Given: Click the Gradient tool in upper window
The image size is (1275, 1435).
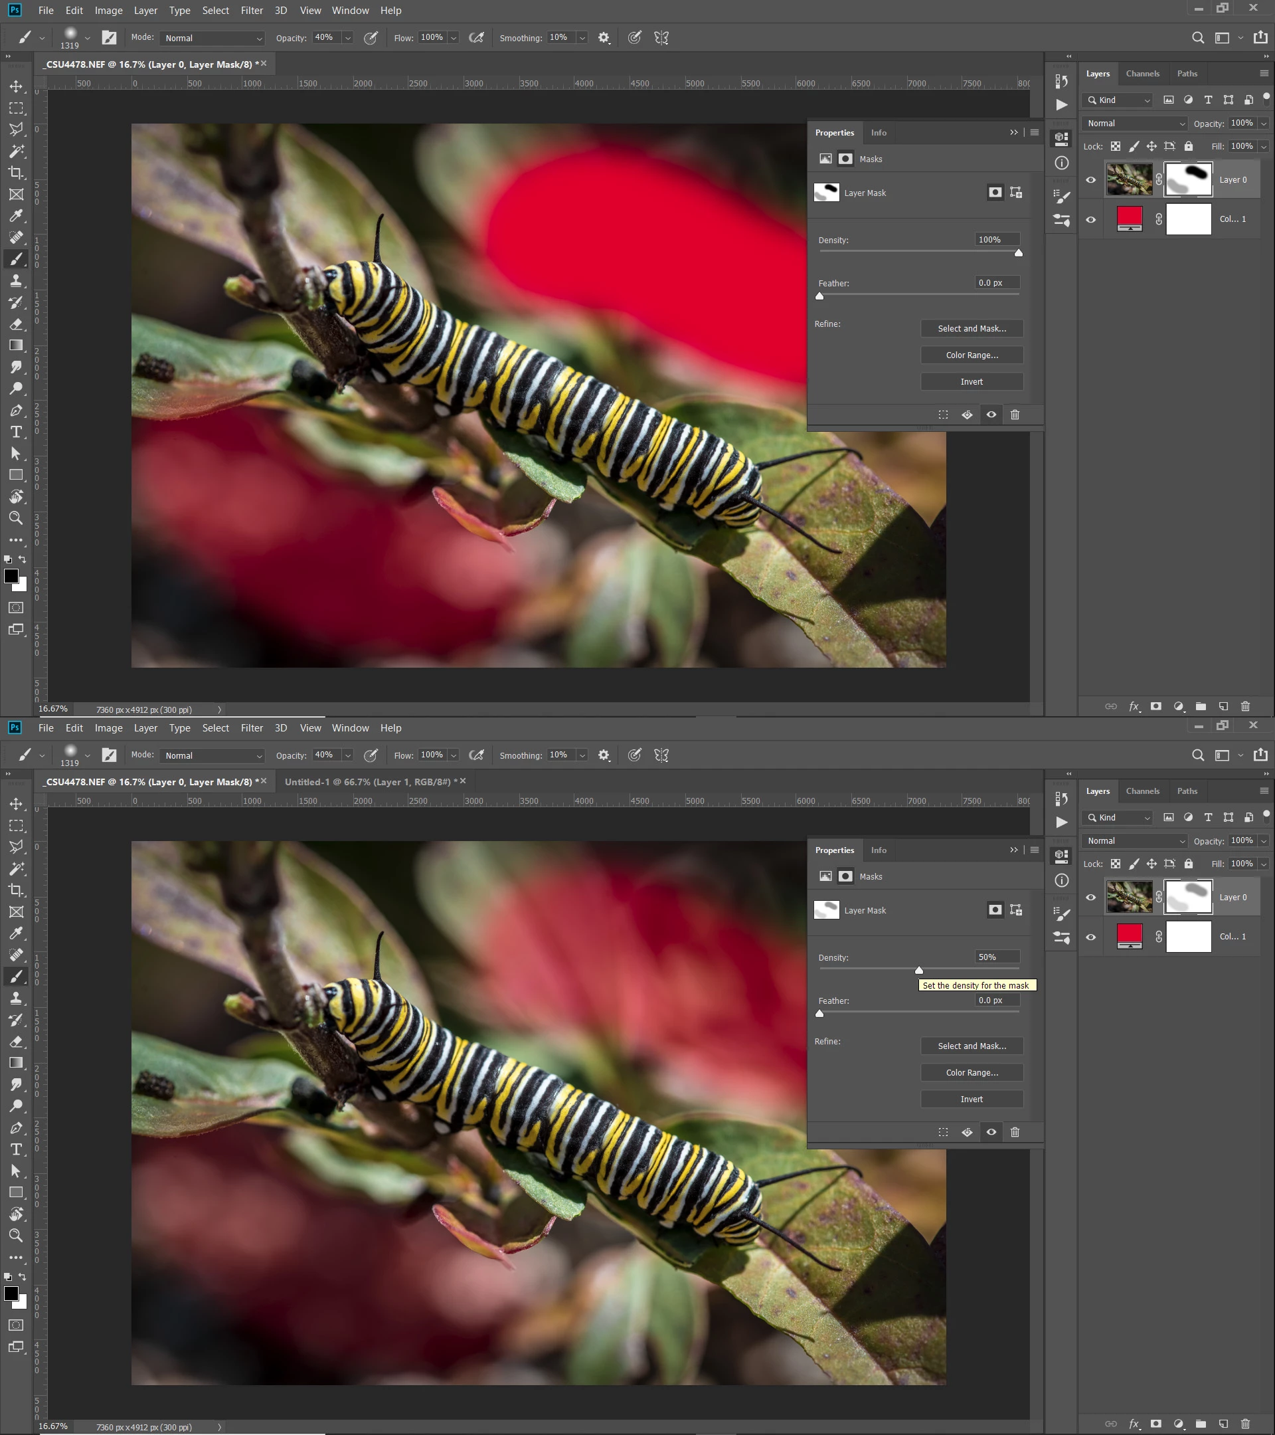Looking at the screenshot, I should point(16,345).
